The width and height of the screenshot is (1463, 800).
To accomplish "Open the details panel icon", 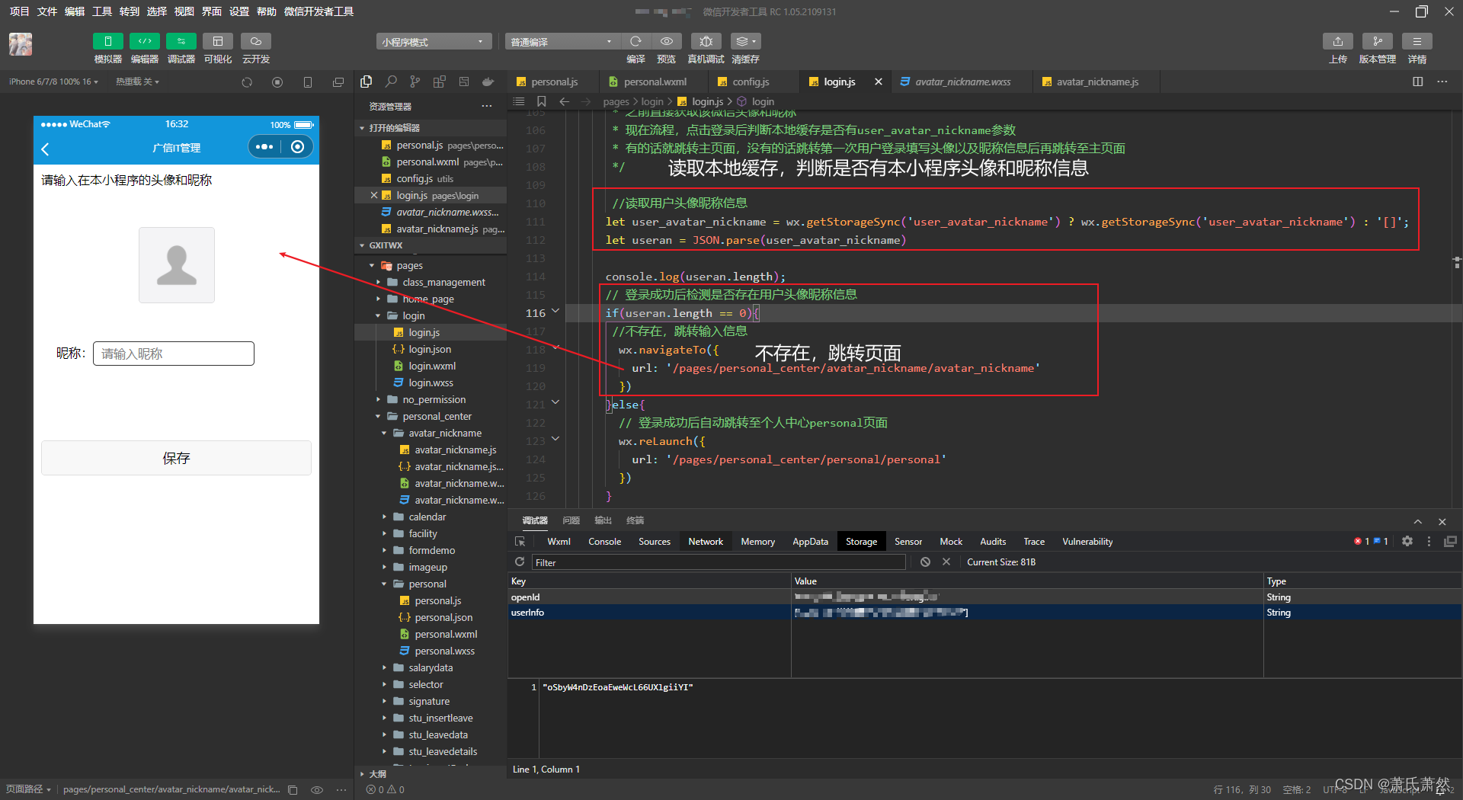I will coord(1417,41).
